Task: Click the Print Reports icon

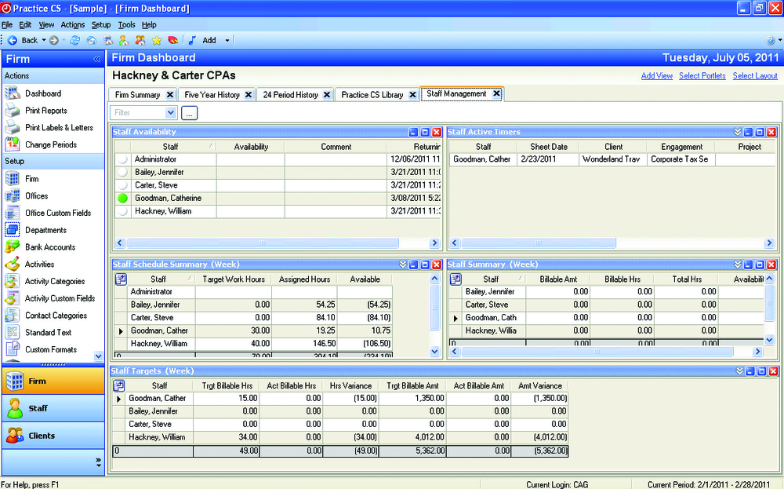Action: [13, 111]
